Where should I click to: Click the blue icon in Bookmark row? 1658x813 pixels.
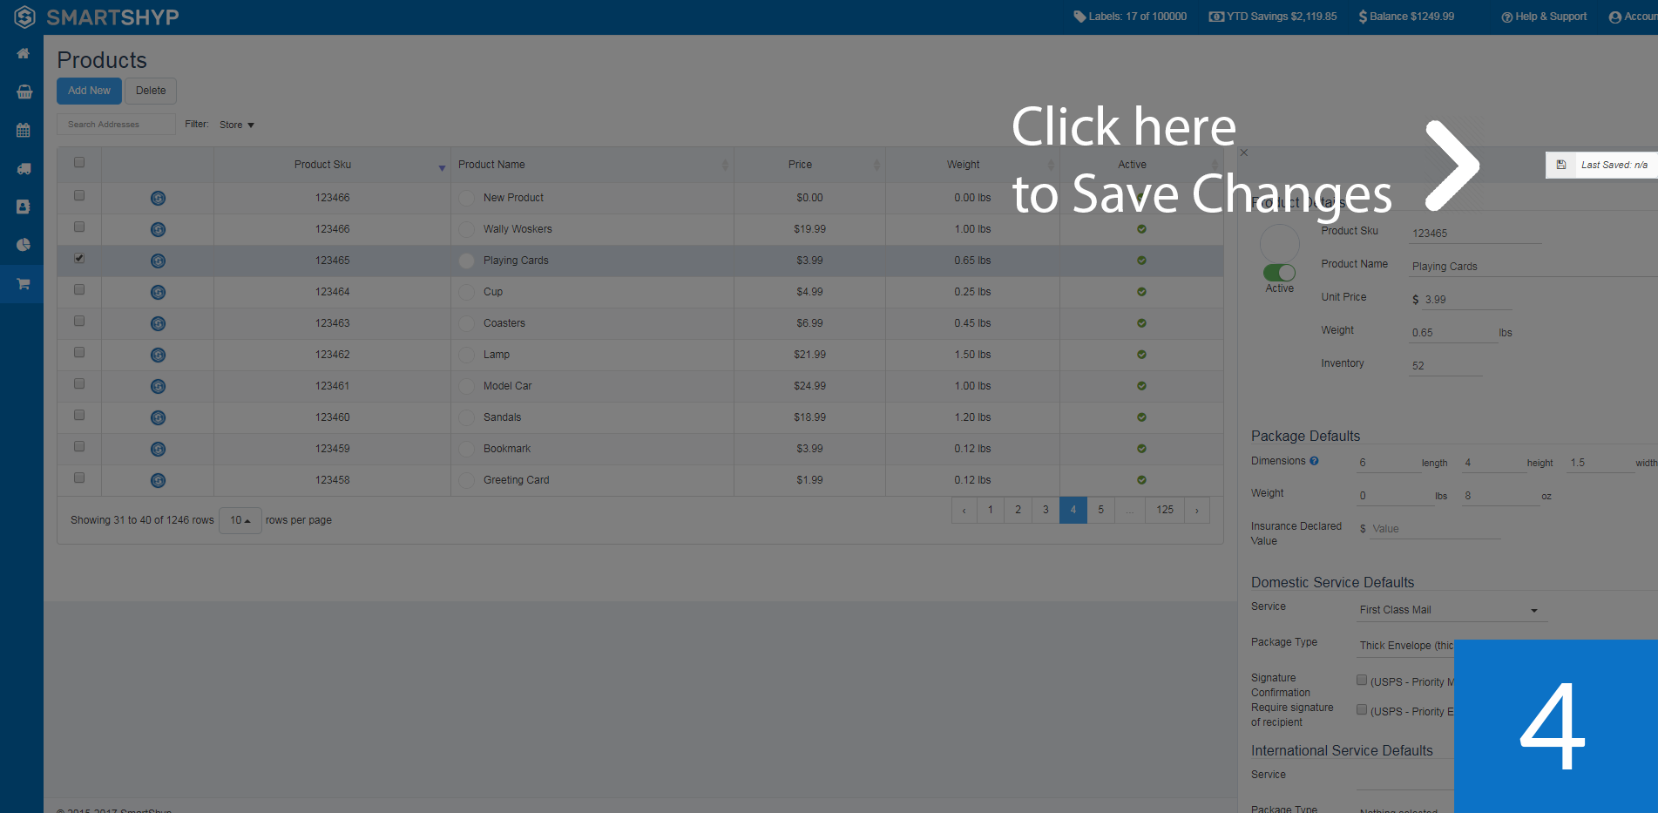tap(158, 449)
